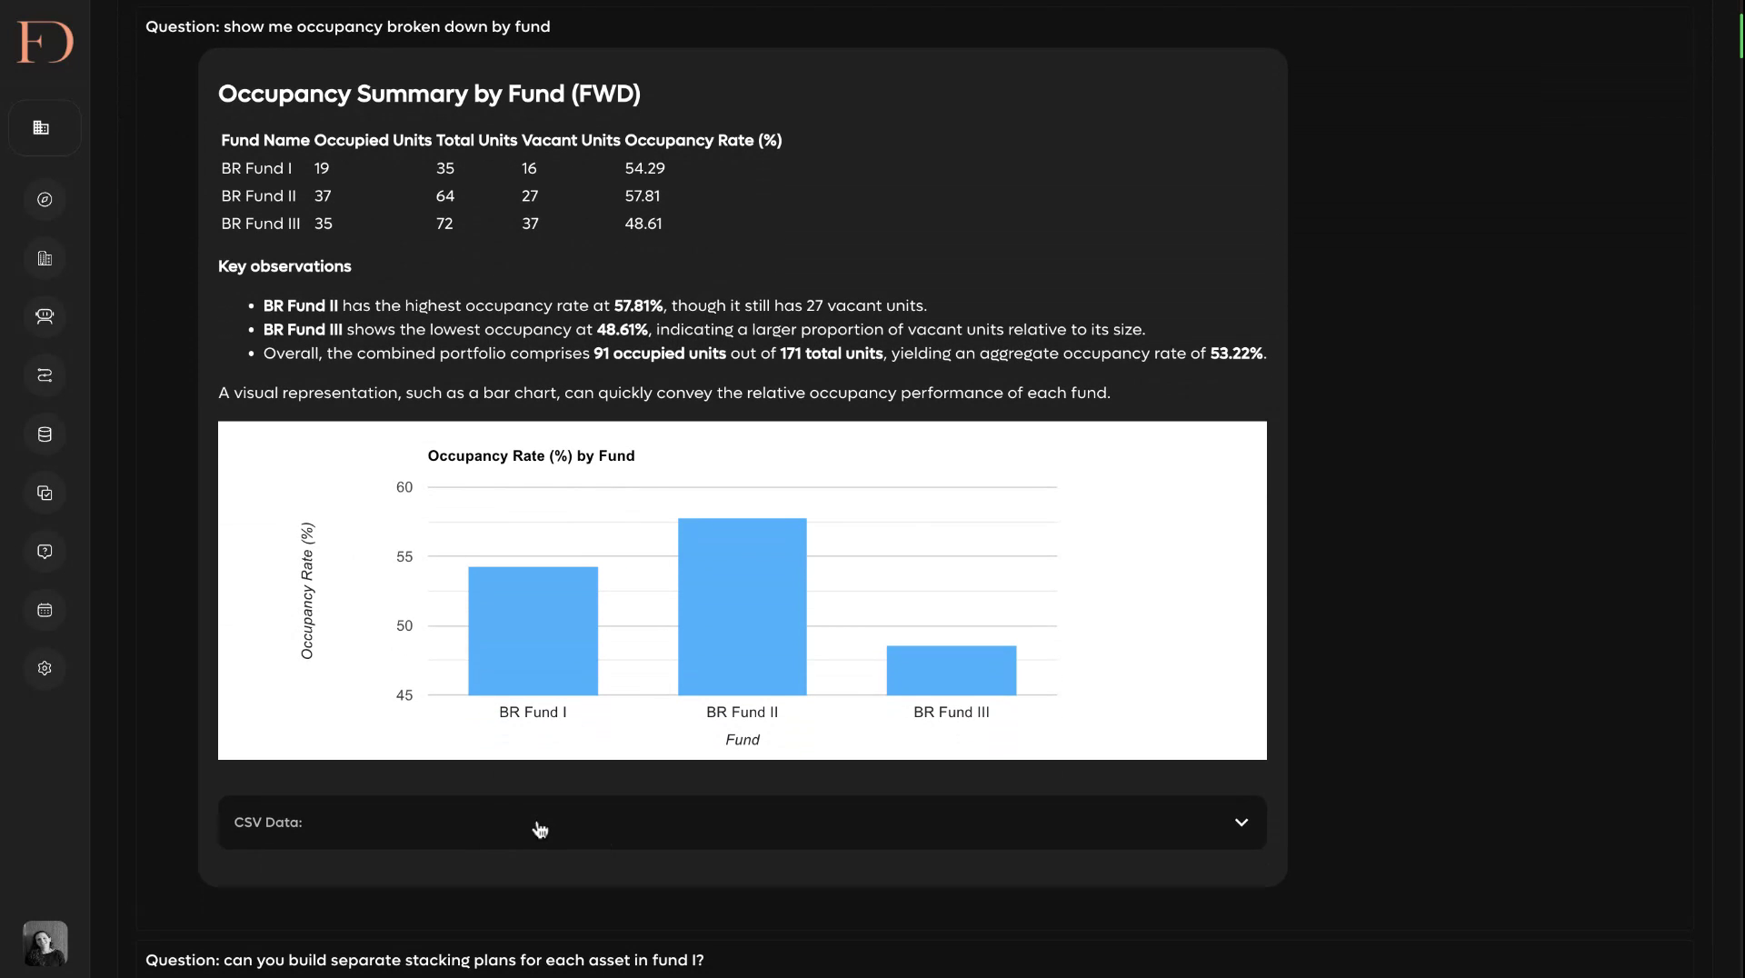Click bold '53.22%' aggregate occupancy figure

1236,354
